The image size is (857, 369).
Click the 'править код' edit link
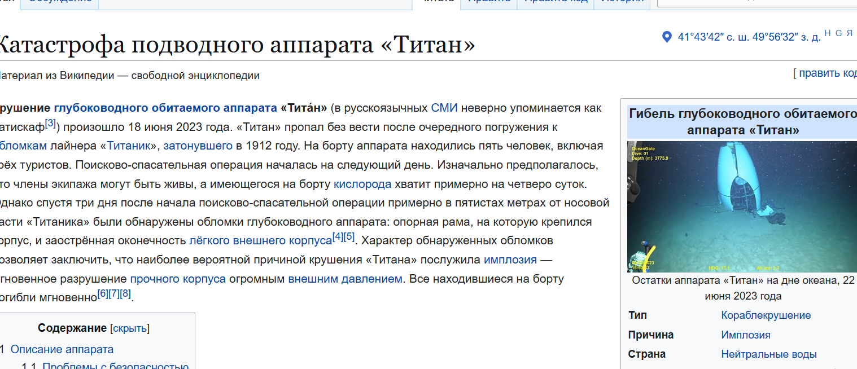(828, 73)
